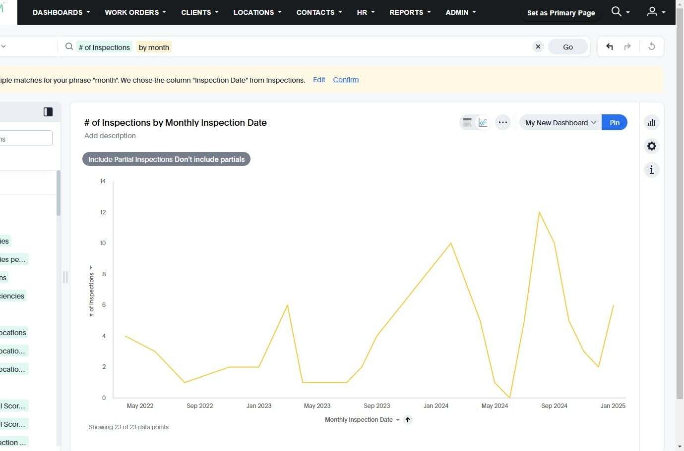Screen dimensions: 684x451
Task: Click the 'Sep 2023' x-axis label
Action: click(377, 406)
